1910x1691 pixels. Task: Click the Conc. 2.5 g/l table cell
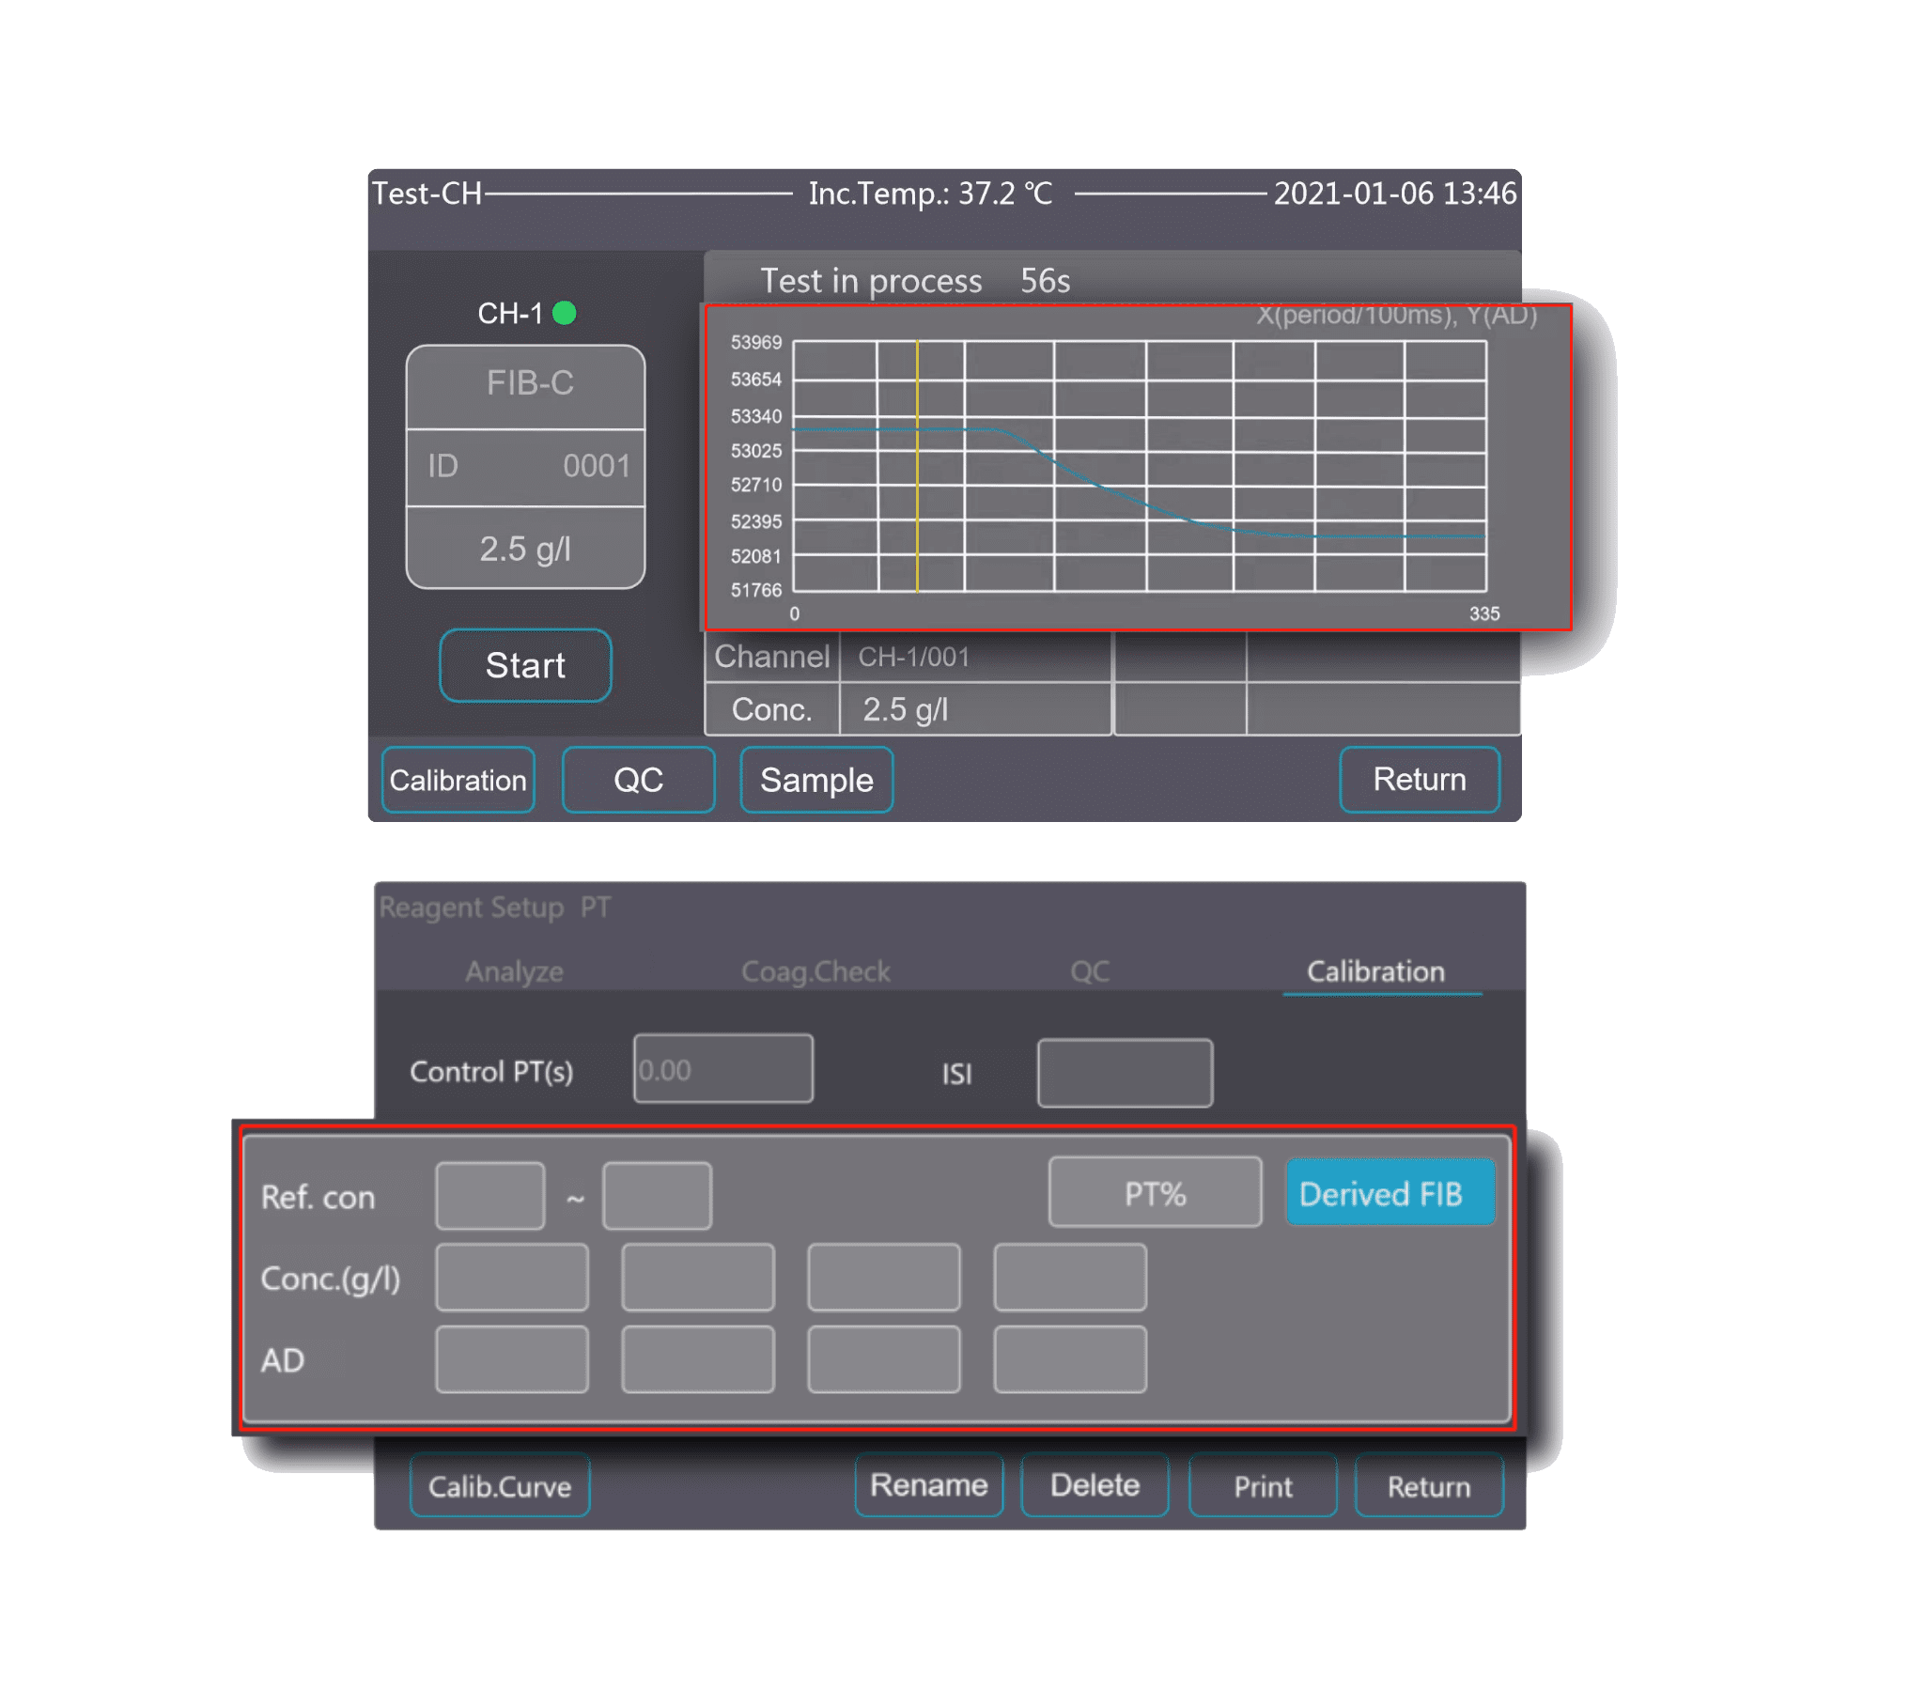pos(975,709)
